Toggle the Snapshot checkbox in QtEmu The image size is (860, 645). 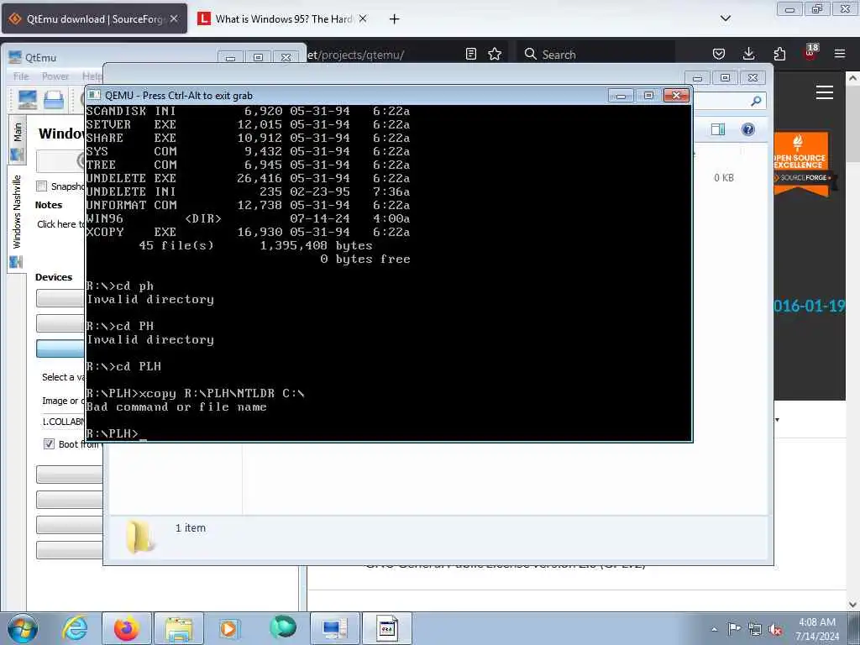coord(42,186)
